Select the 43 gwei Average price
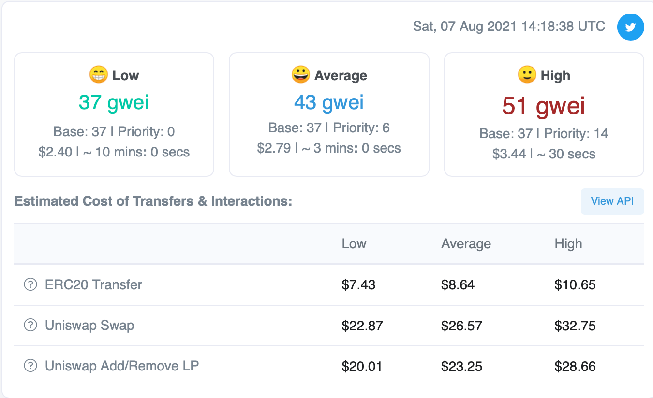This screenshot has width=653, height=398. [329, 102]
